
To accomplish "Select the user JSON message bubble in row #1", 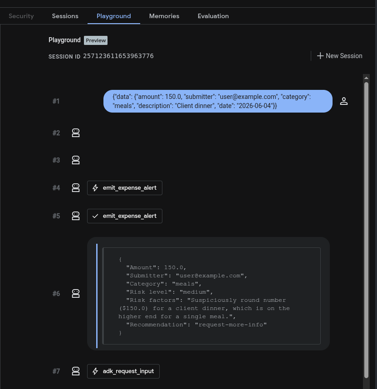I will tap(218, 101).
